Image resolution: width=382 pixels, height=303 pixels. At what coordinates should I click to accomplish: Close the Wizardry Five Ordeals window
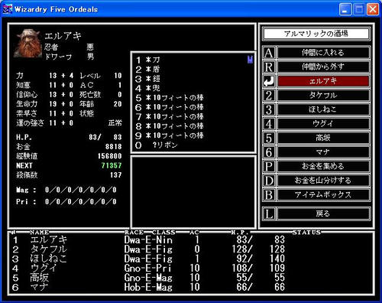(373, 9)
